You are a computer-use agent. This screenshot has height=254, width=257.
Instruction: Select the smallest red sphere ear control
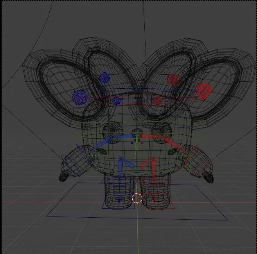coord(158,101)
